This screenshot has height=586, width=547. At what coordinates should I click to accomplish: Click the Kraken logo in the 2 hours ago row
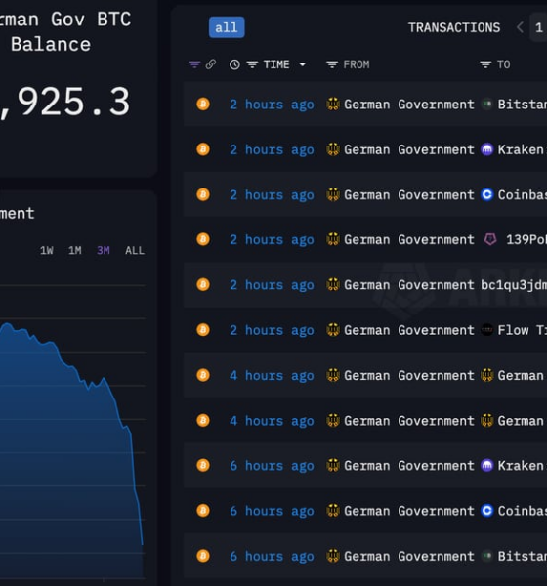(486, 149)
